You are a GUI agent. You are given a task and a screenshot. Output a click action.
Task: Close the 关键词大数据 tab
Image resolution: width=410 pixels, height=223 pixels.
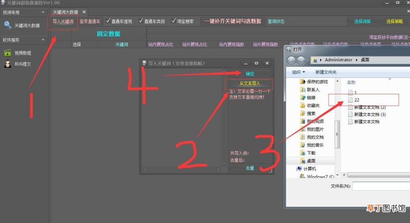pos(84,12)
